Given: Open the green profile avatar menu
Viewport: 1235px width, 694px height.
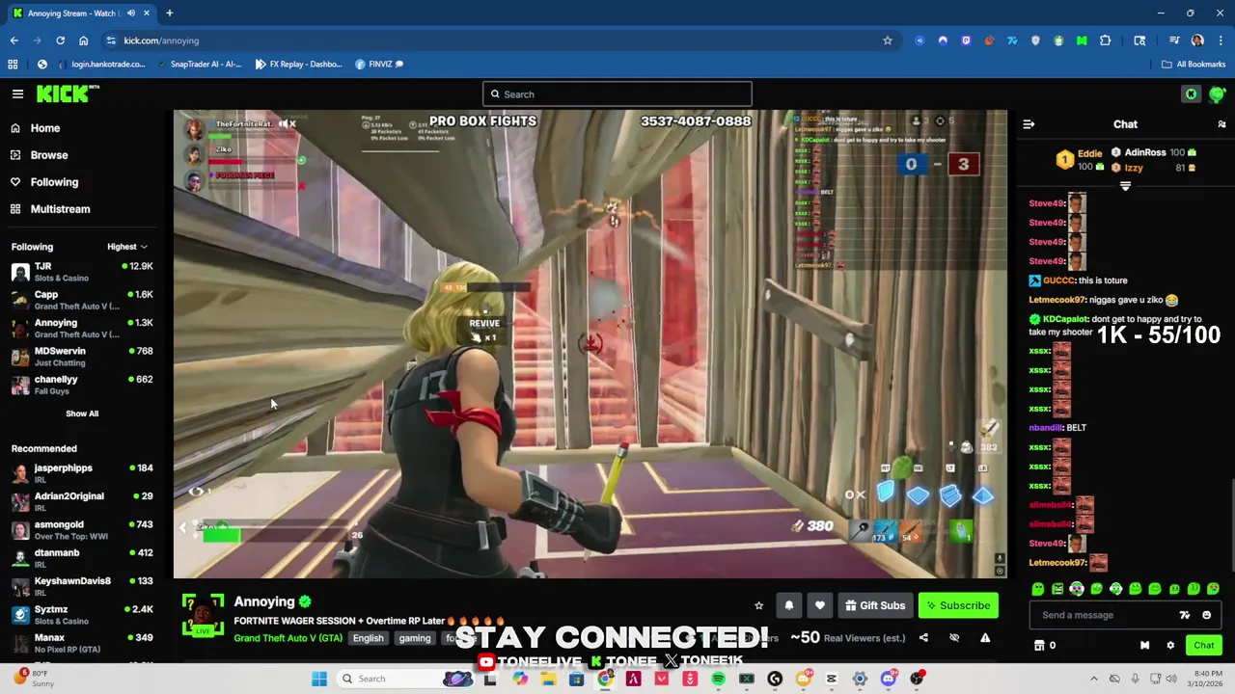Looking at the screenshot, I should (1217, 93).
